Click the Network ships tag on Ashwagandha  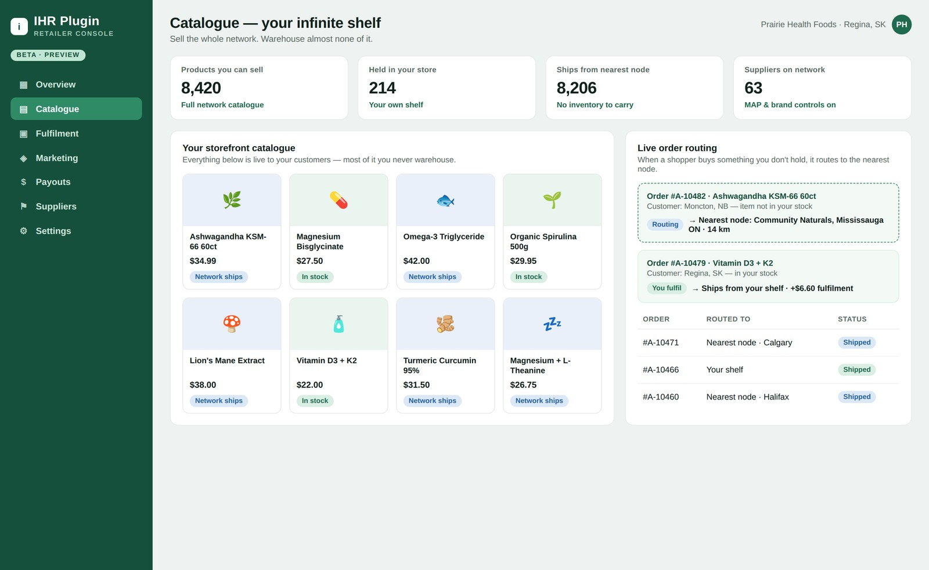pos(219,277)
